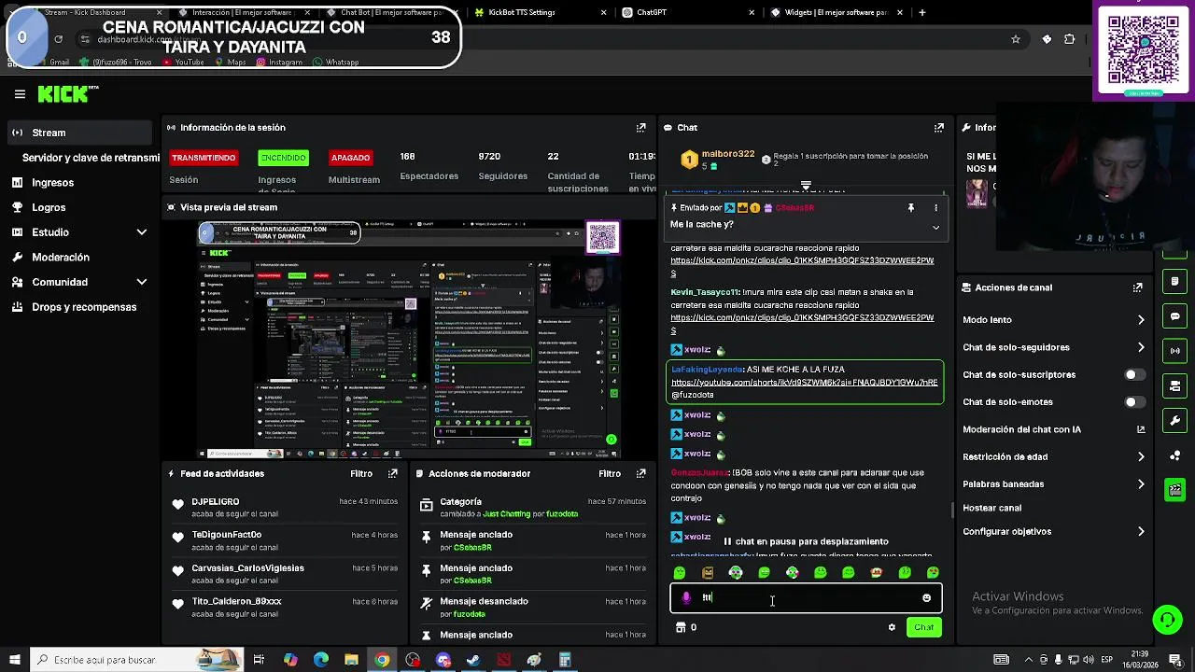Open the chat shop icon showing 0
The image size is (1195, 672).
coord(686,627)
